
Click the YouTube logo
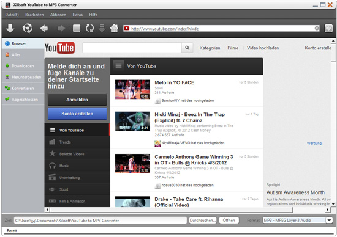coord(60,48)
